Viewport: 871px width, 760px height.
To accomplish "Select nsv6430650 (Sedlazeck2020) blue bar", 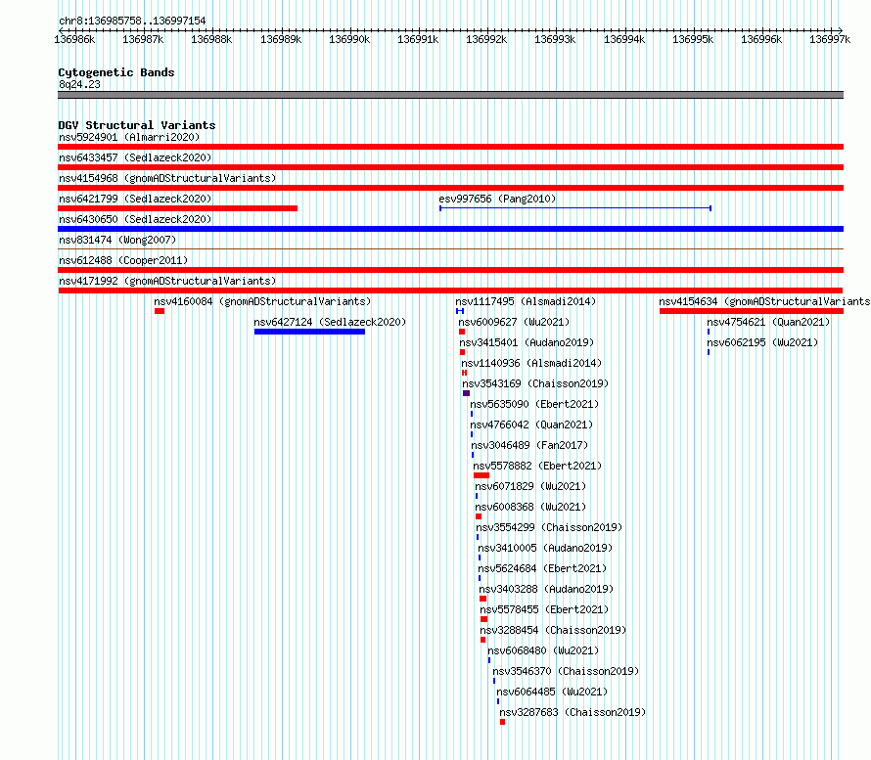I will 450,229.
